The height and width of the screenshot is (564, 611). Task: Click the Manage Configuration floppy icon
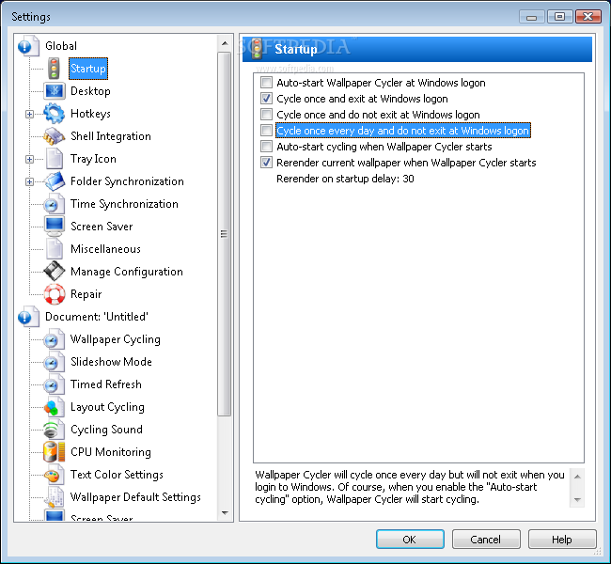pyautogui.click(x=55, y=272)
